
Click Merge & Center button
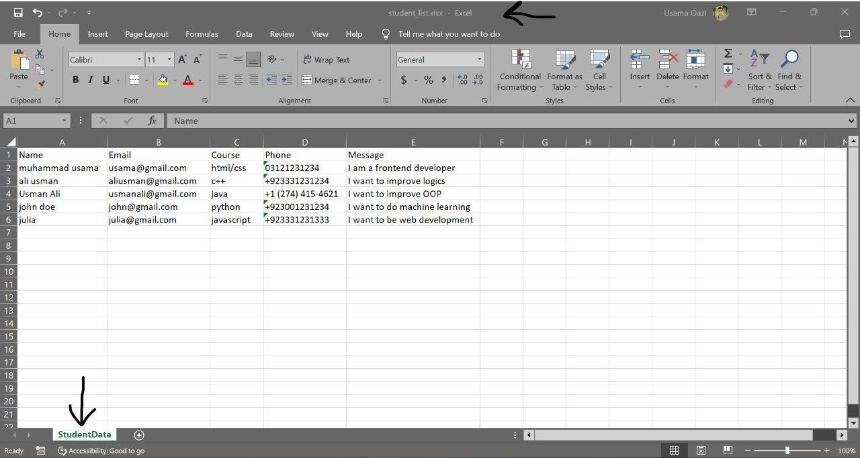click(x=342, y=80)
